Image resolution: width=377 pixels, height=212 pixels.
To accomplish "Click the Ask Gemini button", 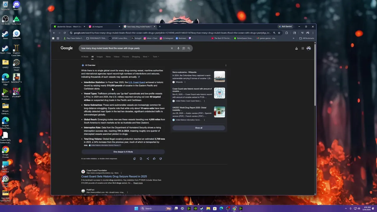I will click(x=285, y=26).
